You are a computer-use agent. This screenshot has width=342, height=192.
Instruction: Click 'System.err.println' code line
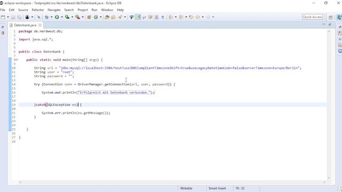click(76, 113)
